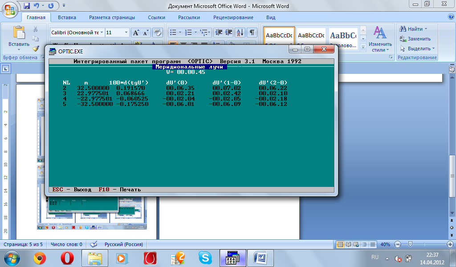Undo the last action
The width and height of the screenshot is (456, 267).
pos(37,5)
